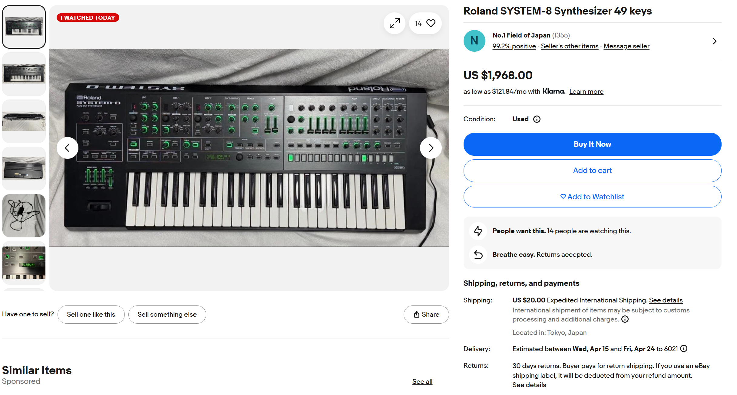Expand the product image to full screen
The image size is (737, 395).
[x=394, y=23]
